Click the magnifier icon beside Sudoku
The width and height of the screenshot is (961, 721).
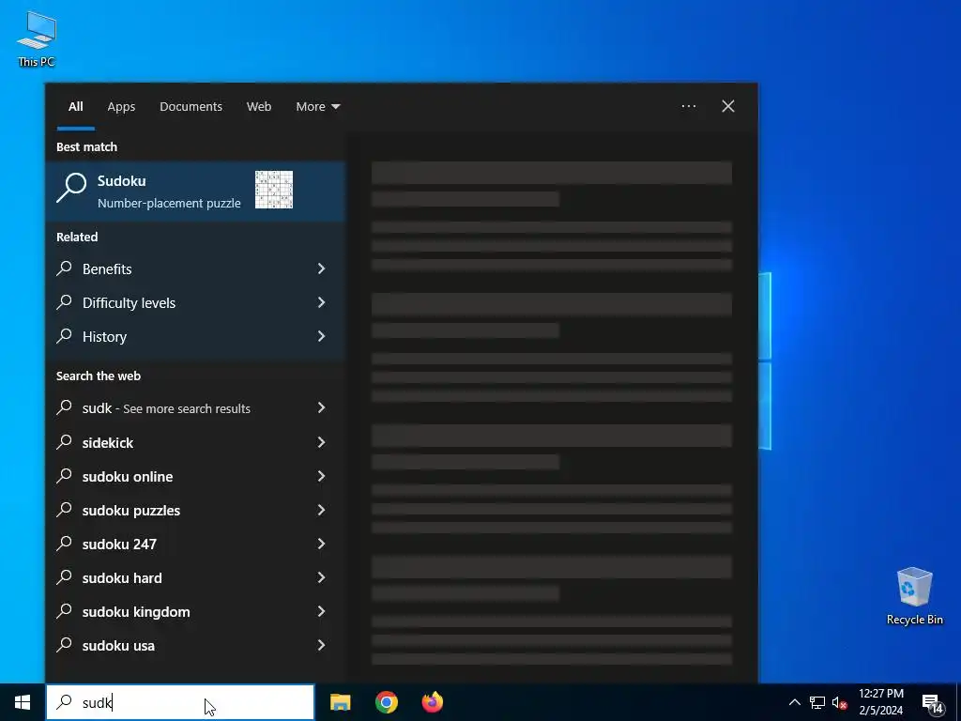click(x=71, y=188)
